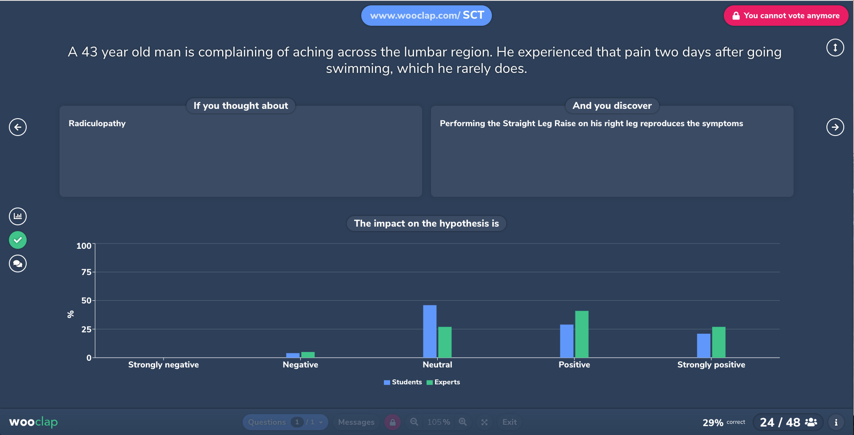Click the vertical resize arrow at top right

pos(835,47)
